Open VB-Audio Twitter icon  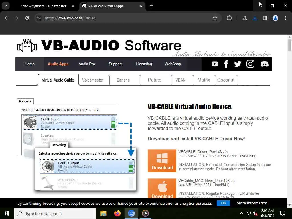tap(238, 64)
